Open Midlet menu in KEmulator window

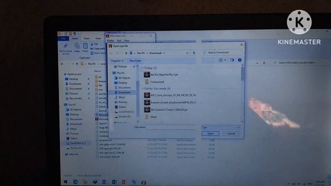pyautogui.click(x=110, y=40)
